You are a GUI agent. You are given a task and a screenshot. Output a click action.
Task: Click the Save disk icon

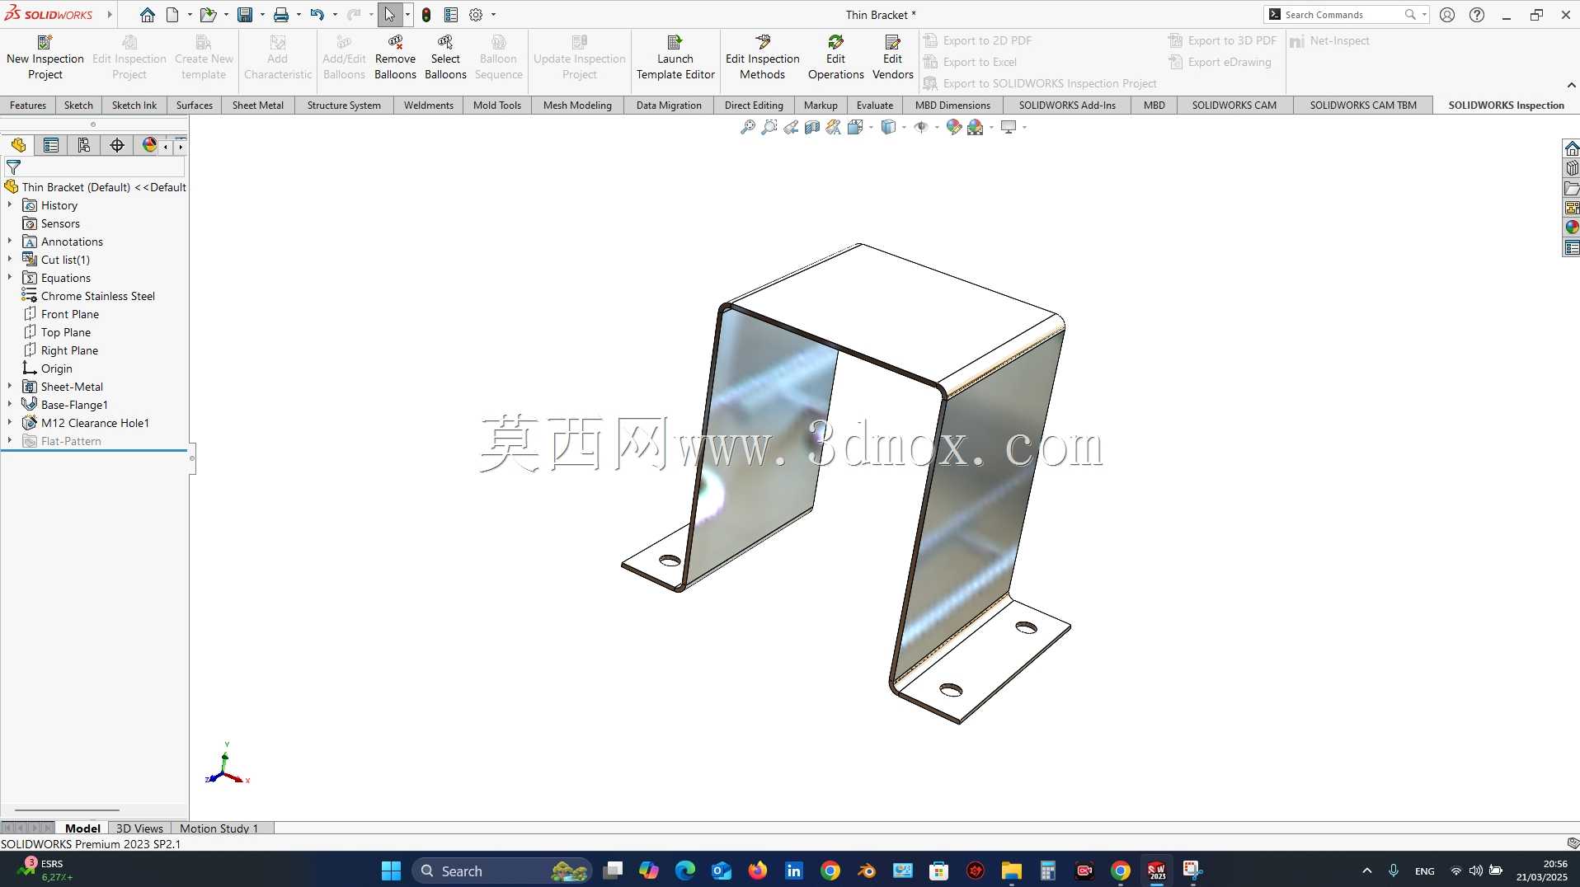245,15
